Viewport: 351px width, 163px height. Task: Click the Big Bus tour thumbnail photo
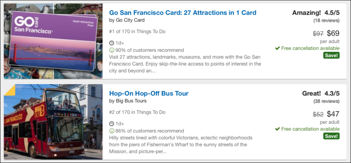point(53,122)
